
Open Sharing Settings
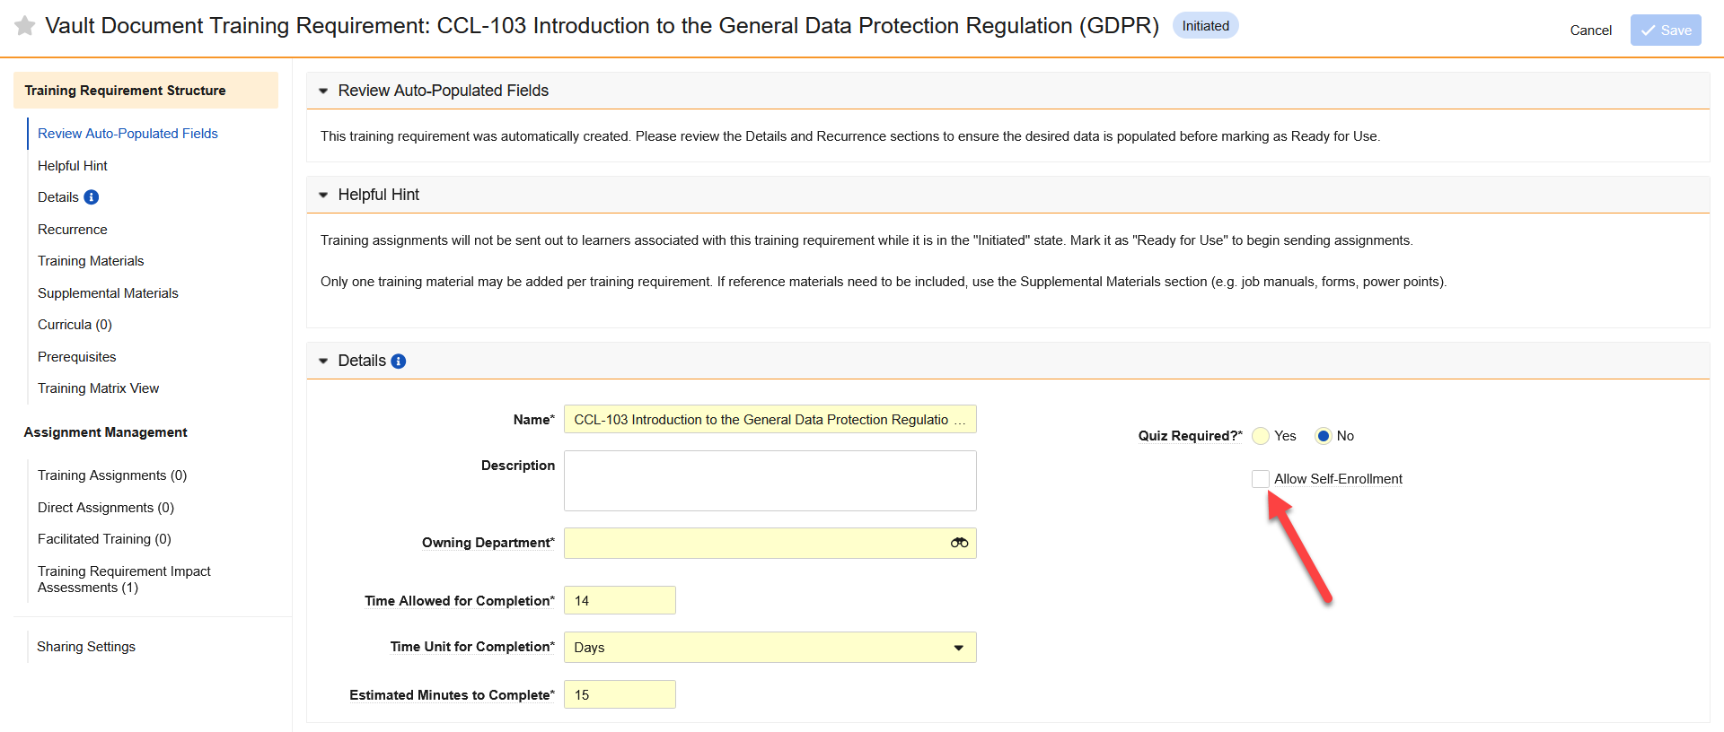click(86, 647)
